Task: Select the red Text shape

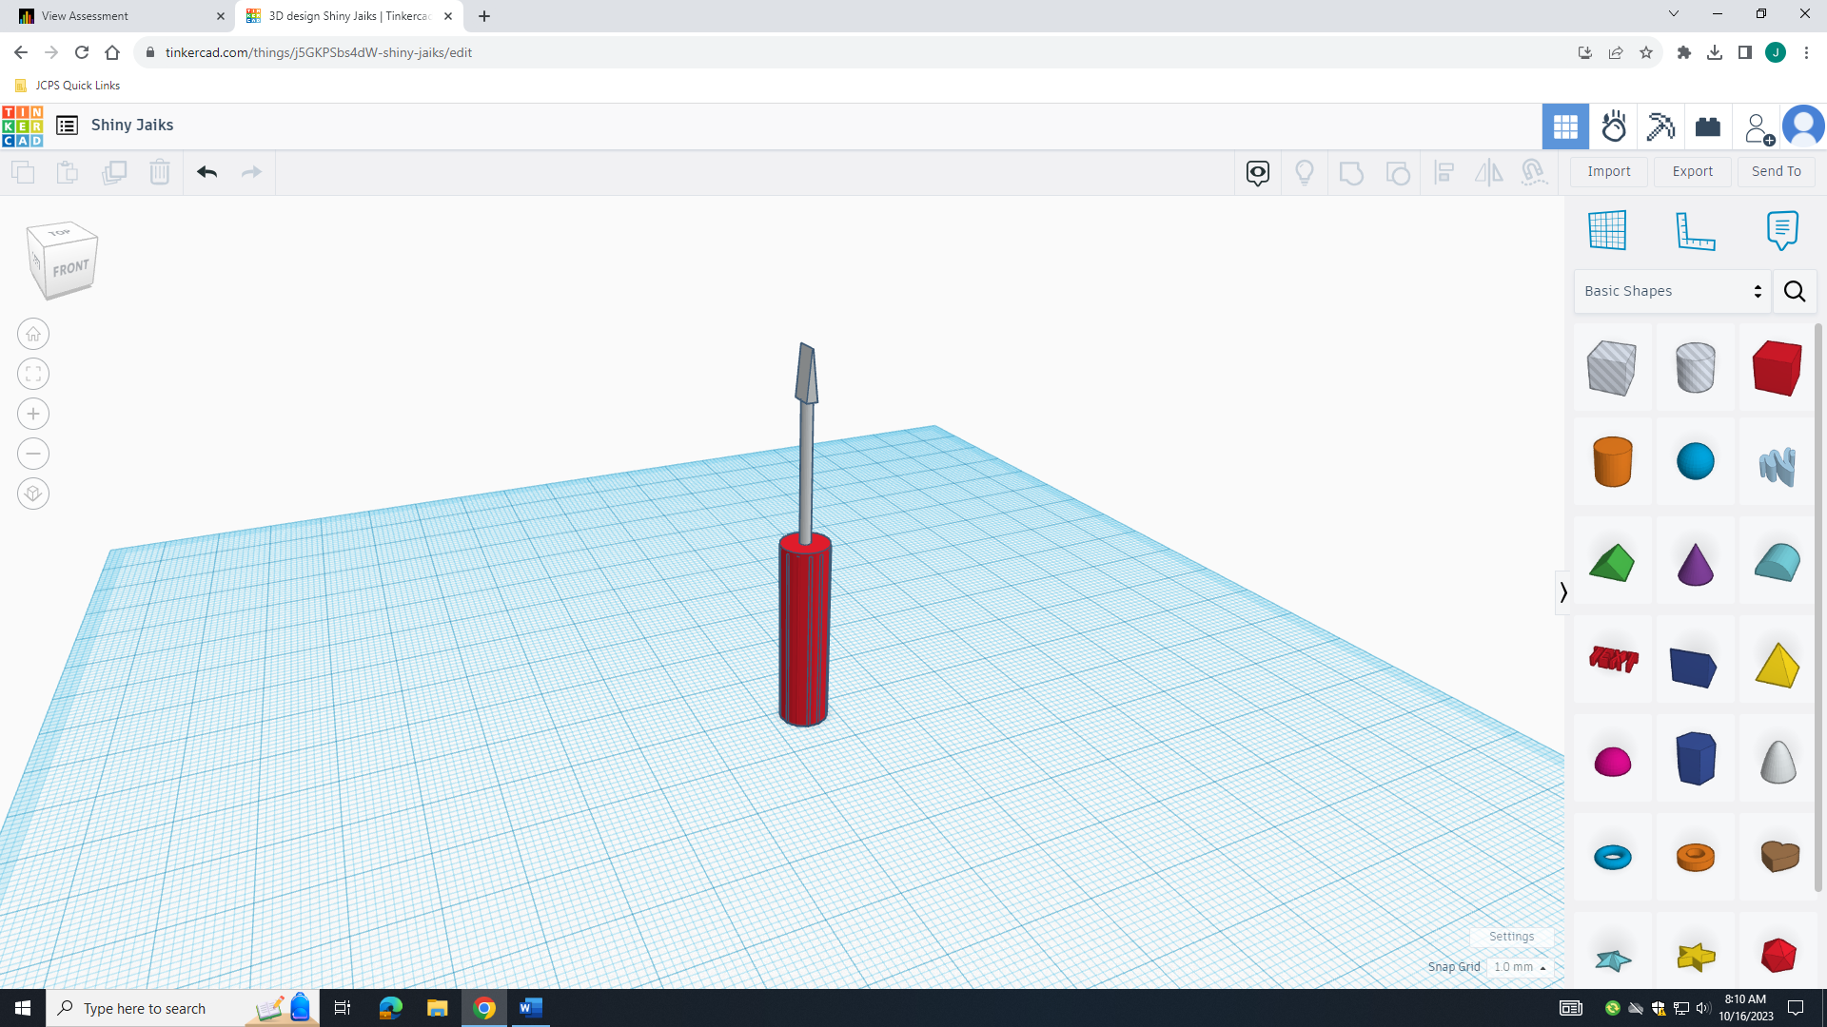Action: [1612, 660]
